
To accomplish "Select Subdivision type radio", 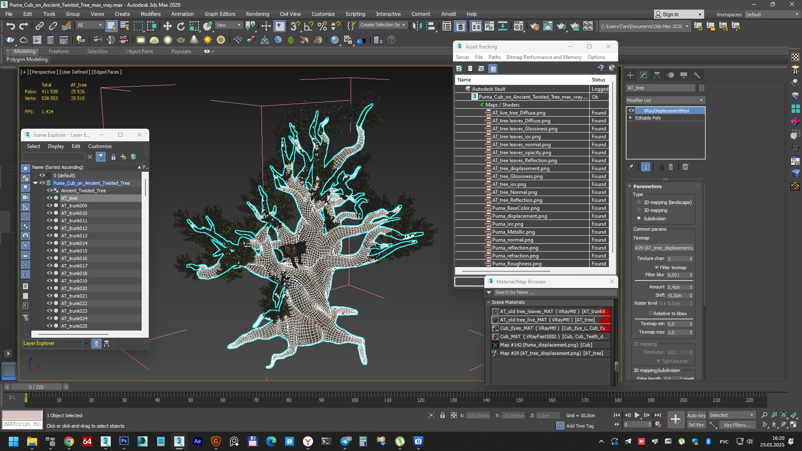I will tap(639, 218).
